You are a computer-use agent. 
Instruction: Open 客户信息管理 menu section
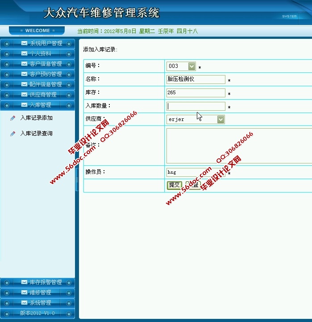tap(37, 64)
